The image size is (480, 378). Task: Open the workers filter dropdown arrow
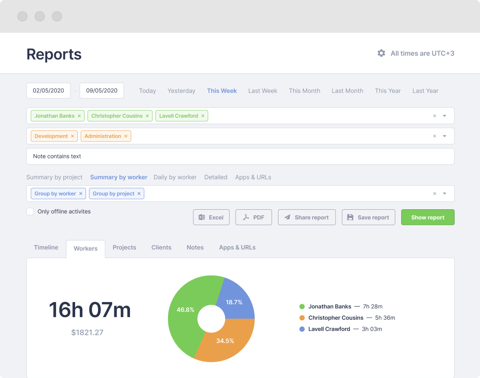click(x=445, y=116)
